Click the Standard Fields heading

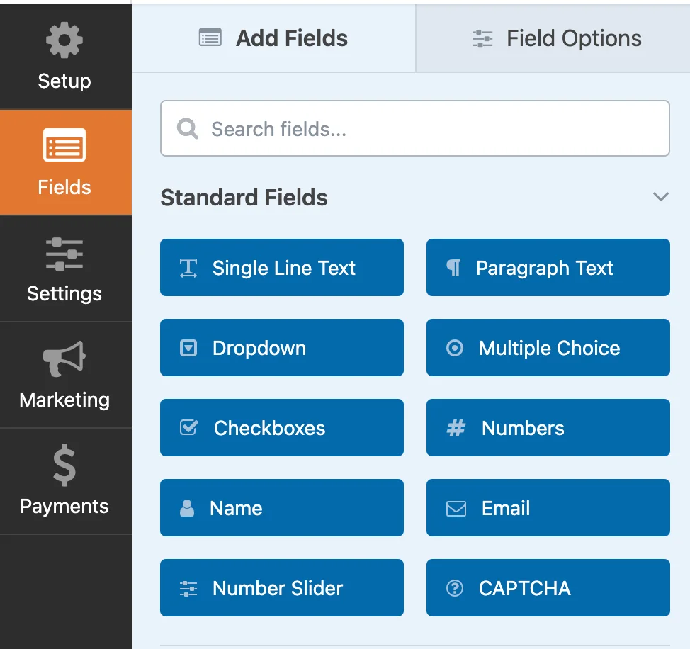(x=244, y=198)
